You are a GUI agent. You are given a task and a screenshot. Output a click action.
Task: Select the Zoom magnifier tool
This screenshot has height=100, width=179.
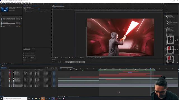(8, 4)
